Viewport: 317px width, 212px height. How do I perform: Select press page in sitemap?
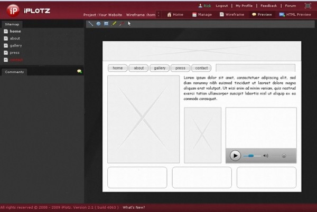click(15, 53)
